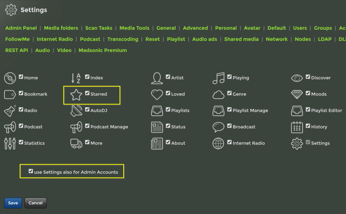Screen dimensions: 346x214
Task: Click the Home disc icon
Action: (10, 78)
